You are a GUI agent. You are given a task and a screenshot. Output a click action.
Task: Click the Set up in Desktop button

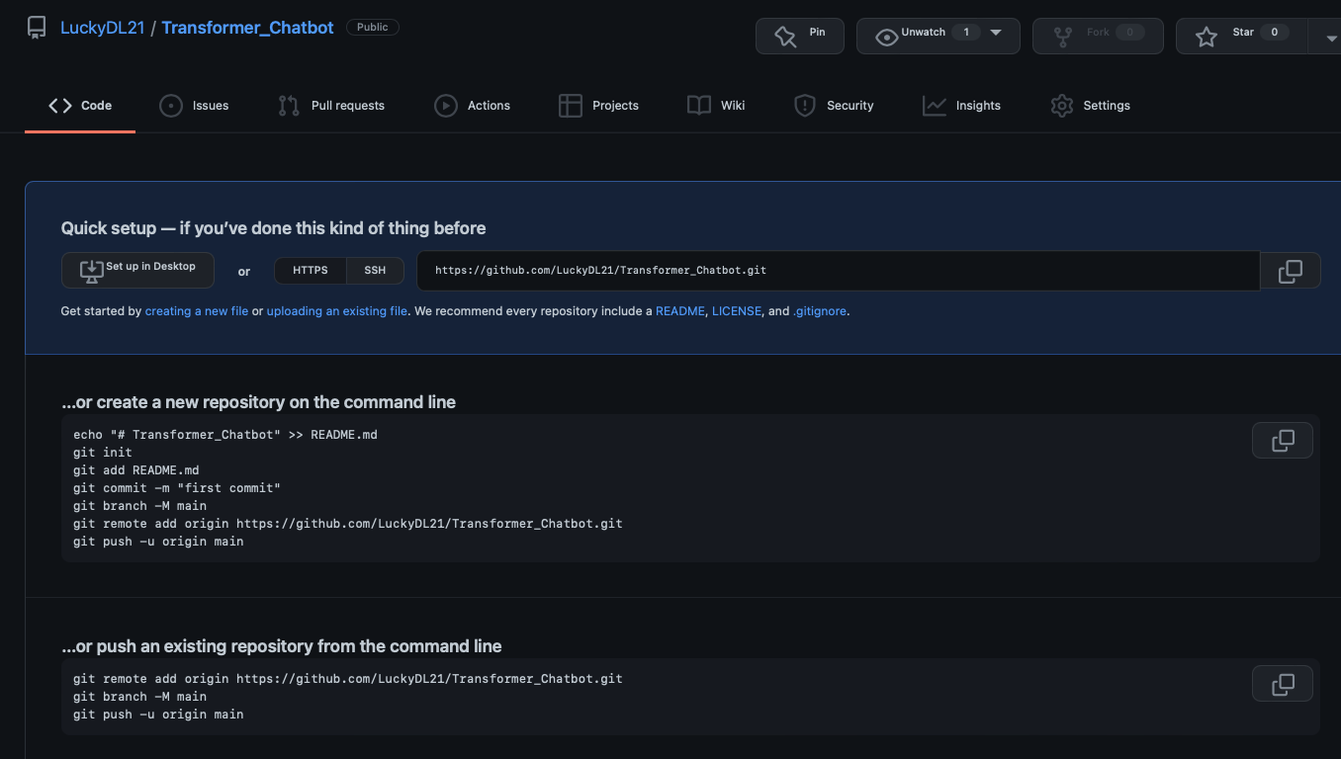137,269
